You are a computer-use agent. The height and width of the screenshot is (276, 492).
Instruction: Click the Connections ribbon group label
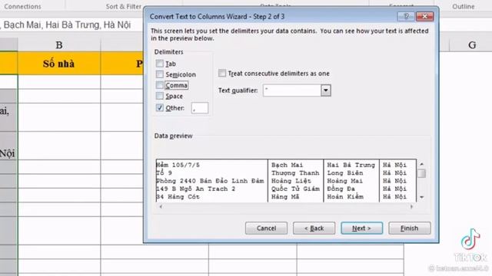pos(22,6)
